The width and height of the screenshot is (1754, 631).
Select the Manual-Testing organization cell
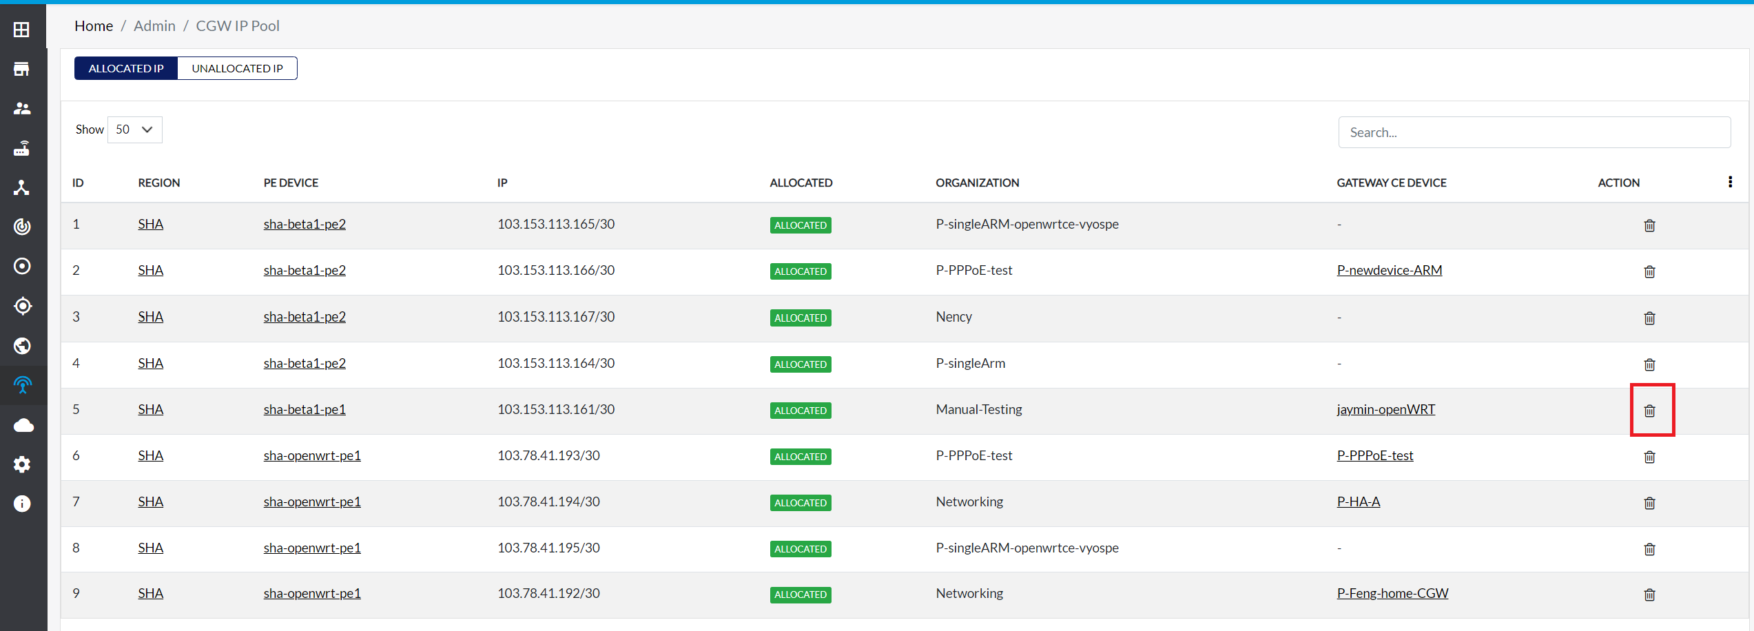click(x=979, y=409)
